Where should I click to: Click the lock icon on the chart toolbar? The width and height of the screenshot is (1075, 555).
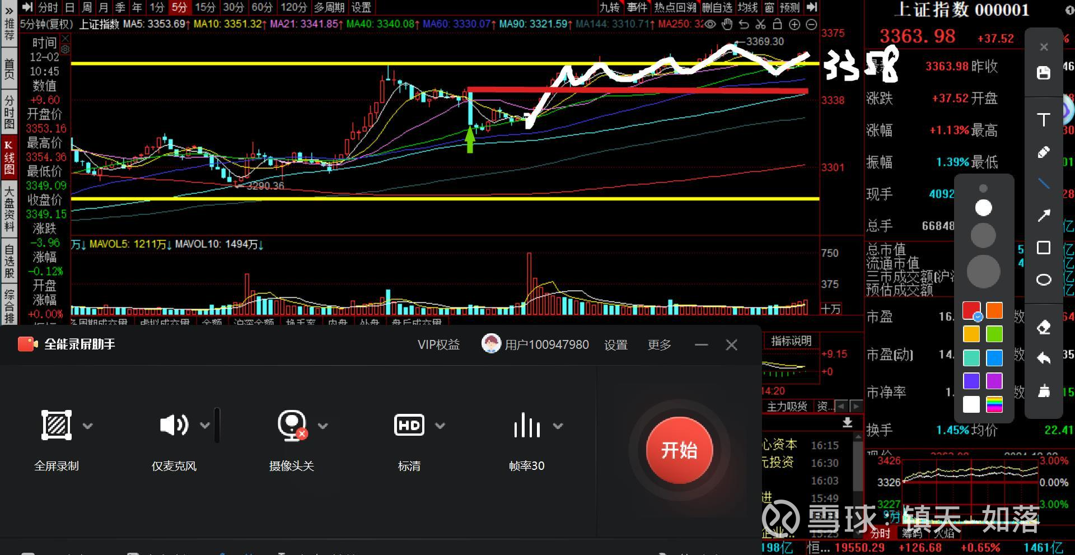point(777,24)
